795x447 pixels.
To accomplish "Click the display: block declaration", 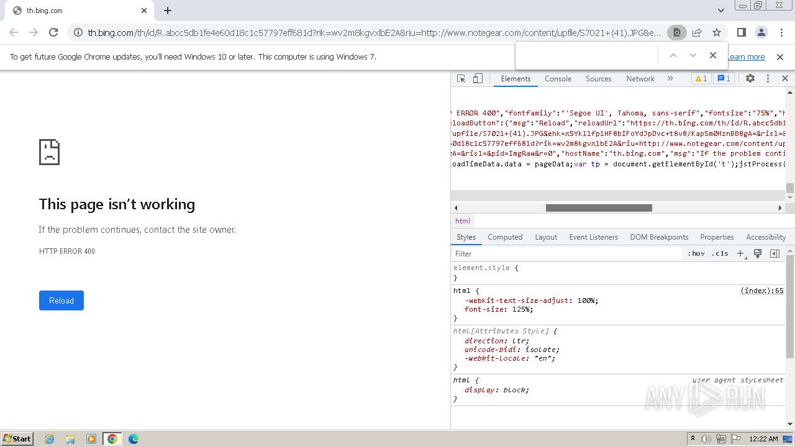I will tap(497, 390).
